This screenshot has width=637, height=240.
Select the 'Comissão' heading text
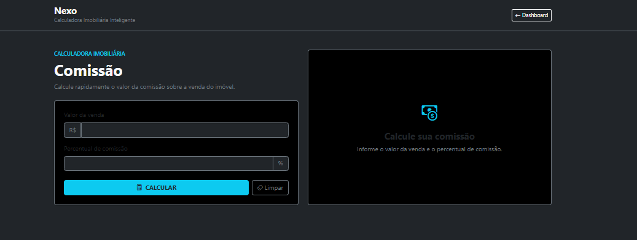(x=88, y=70)
